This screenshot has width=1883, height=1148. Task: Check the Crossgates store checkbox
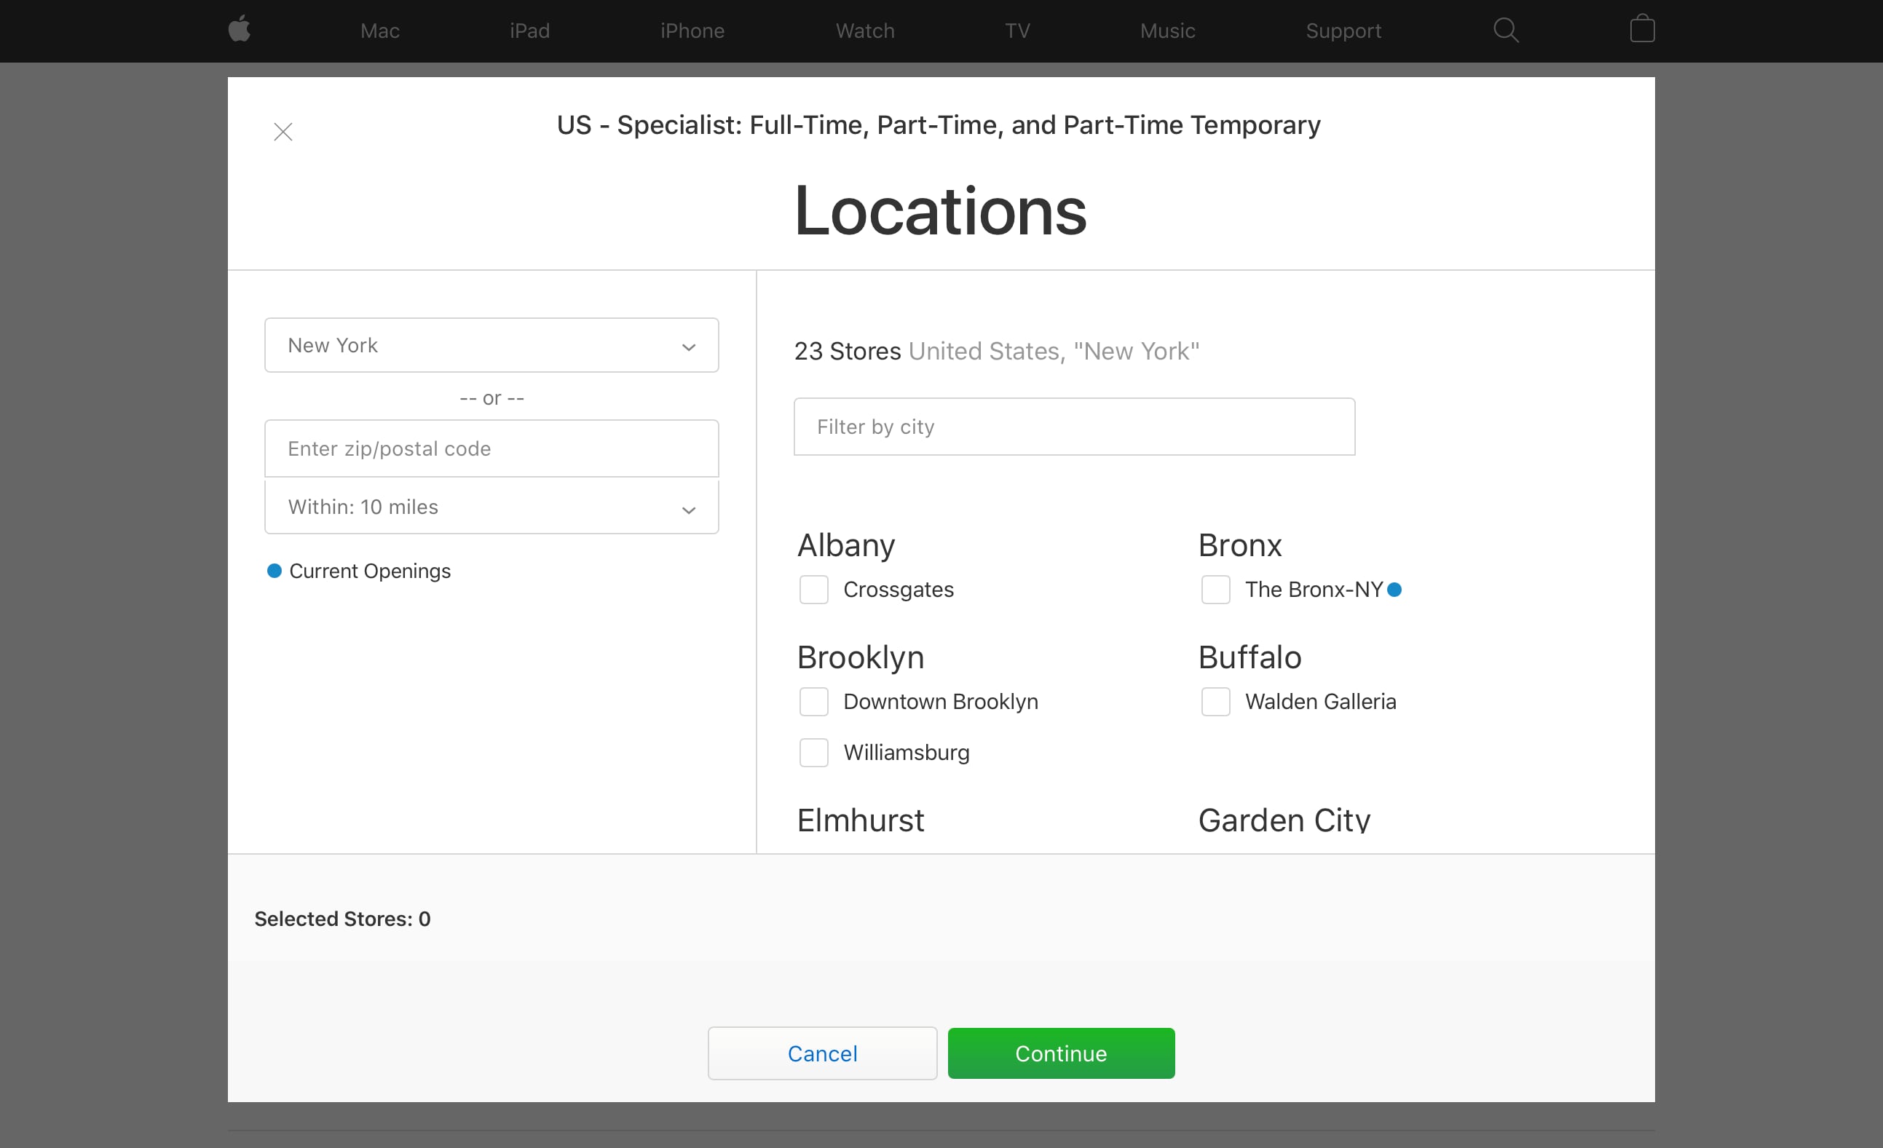(813, 590)
